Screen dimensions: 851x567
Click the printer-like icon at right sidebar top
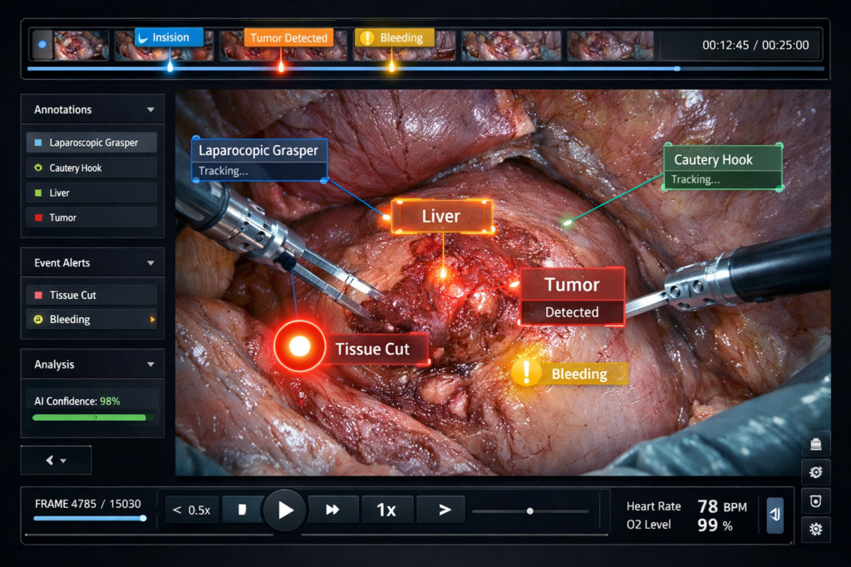click(x=815, y=444)
